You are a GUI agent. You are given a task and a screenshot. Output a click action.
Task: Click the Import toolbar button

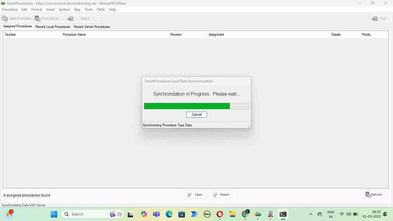tap(82, 18)
